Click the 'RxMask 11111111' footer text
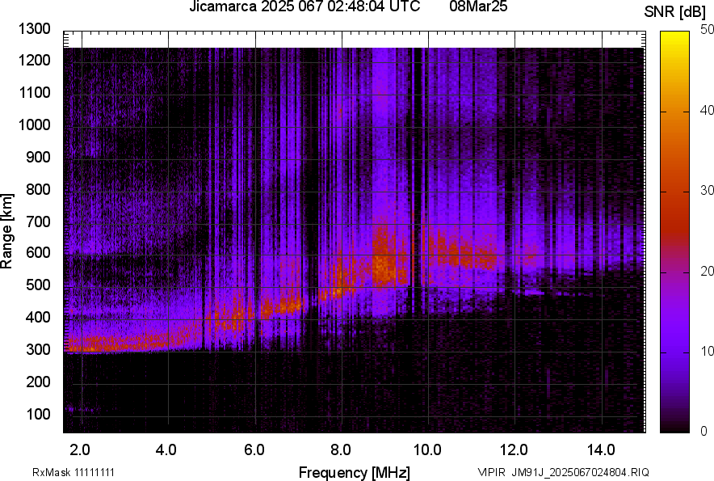 [73, 472]
